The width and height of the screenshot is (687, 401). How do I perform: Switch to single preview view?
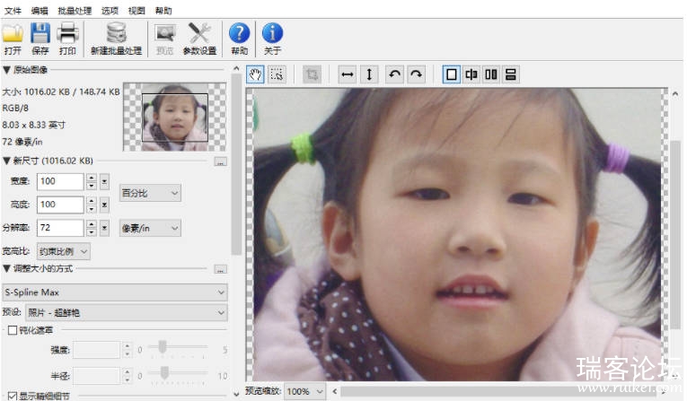click(x=452, y=74)
